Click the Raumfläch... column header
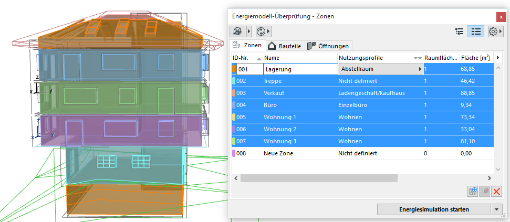This screenshot has height=222, width=510. tap(441, 58)
